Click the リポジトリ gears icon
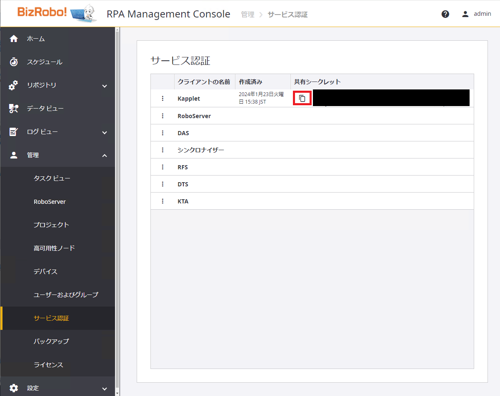The image size is (500, 396). click(x=14, y=85)
